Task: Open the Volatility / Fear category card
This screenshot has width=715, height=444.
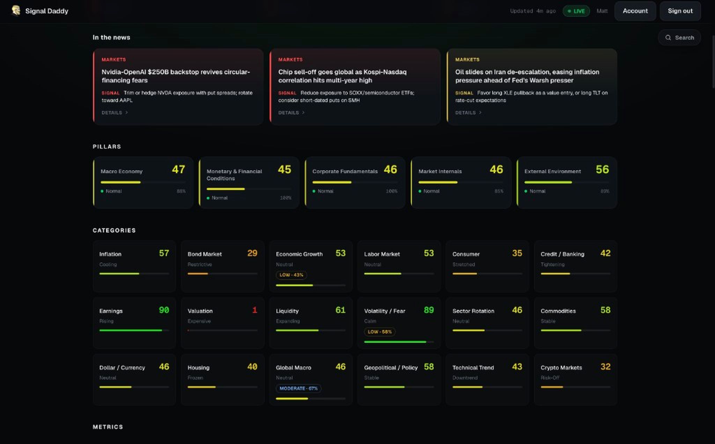Action: (x=399, y=323)
